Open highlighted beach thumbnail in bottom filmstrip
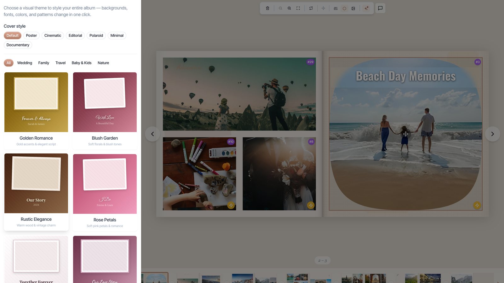 [155, 278]
